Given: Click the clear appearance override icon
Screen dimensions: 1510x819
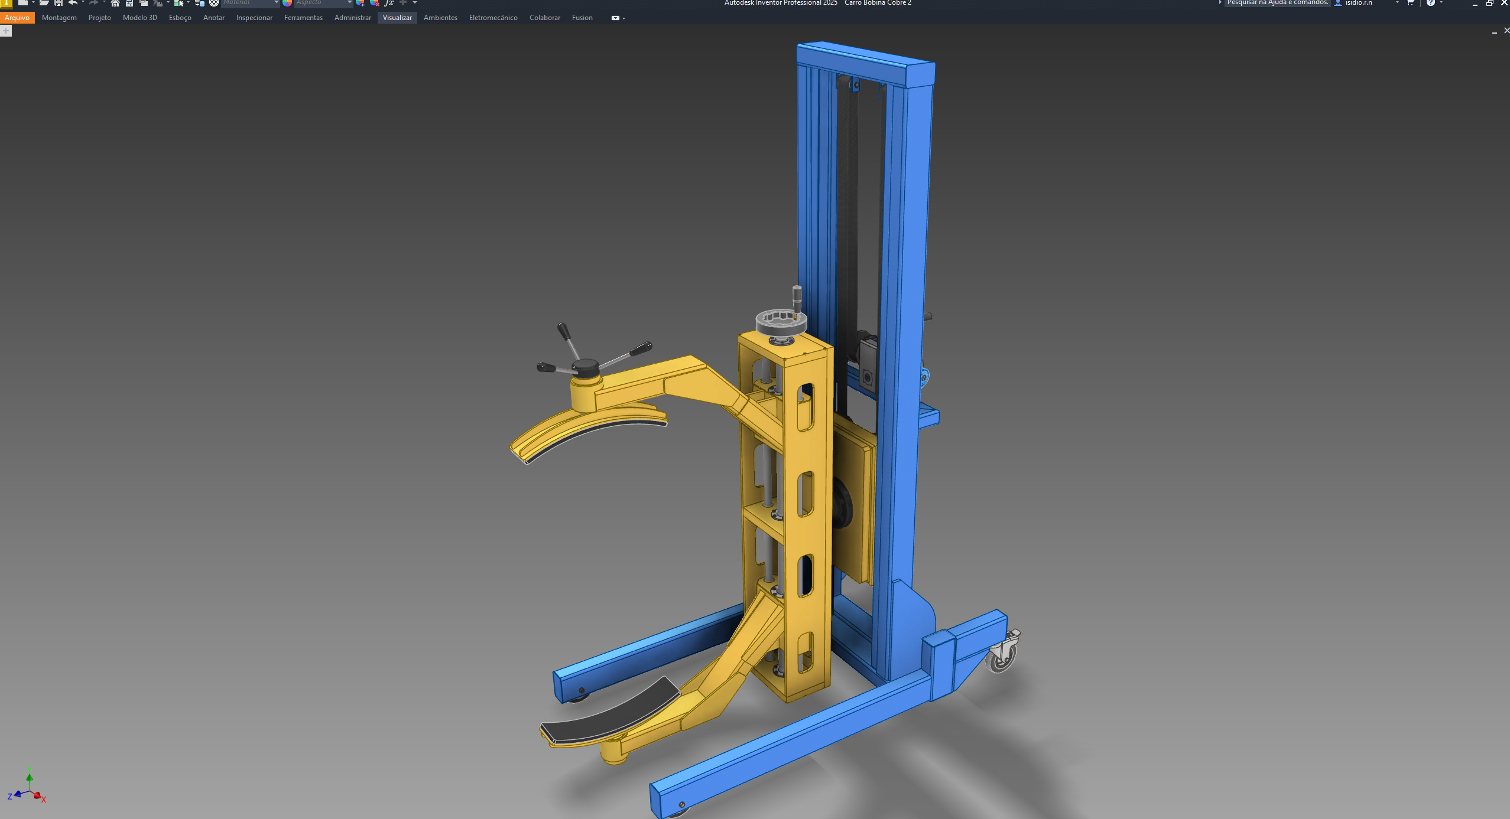Looking at the screenshot, I should (374, 3).
